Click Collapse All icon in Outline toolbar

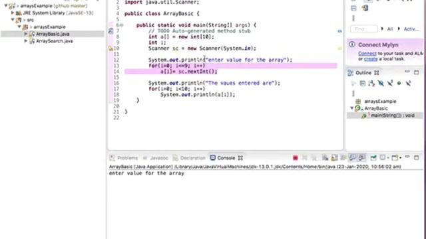[362, 84]
